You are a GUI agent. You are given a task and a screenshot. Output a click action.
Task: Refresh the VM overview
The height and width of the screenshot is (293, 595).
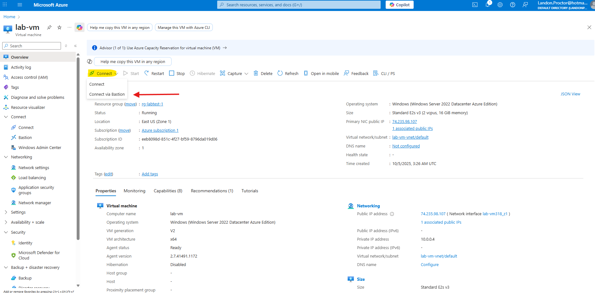click(288, 73)
